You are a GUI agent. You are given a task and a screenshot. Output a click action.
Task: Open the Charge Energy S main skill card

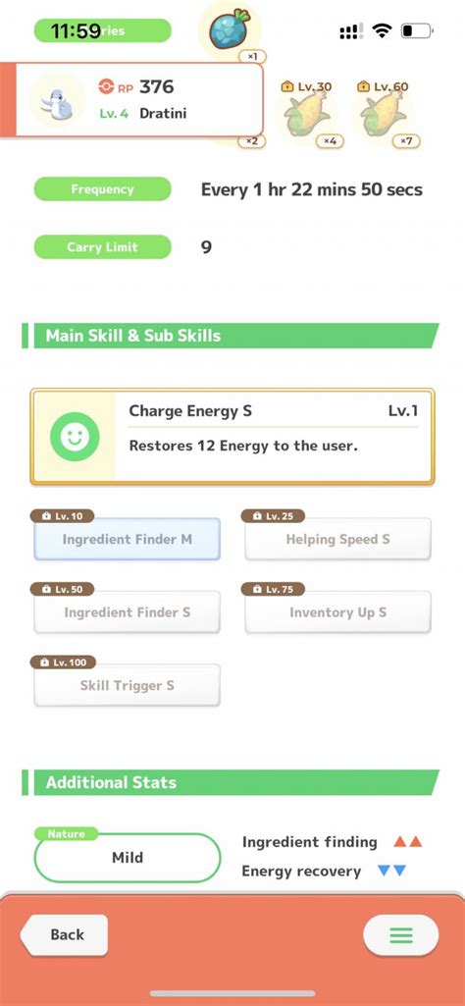[232, 437]
